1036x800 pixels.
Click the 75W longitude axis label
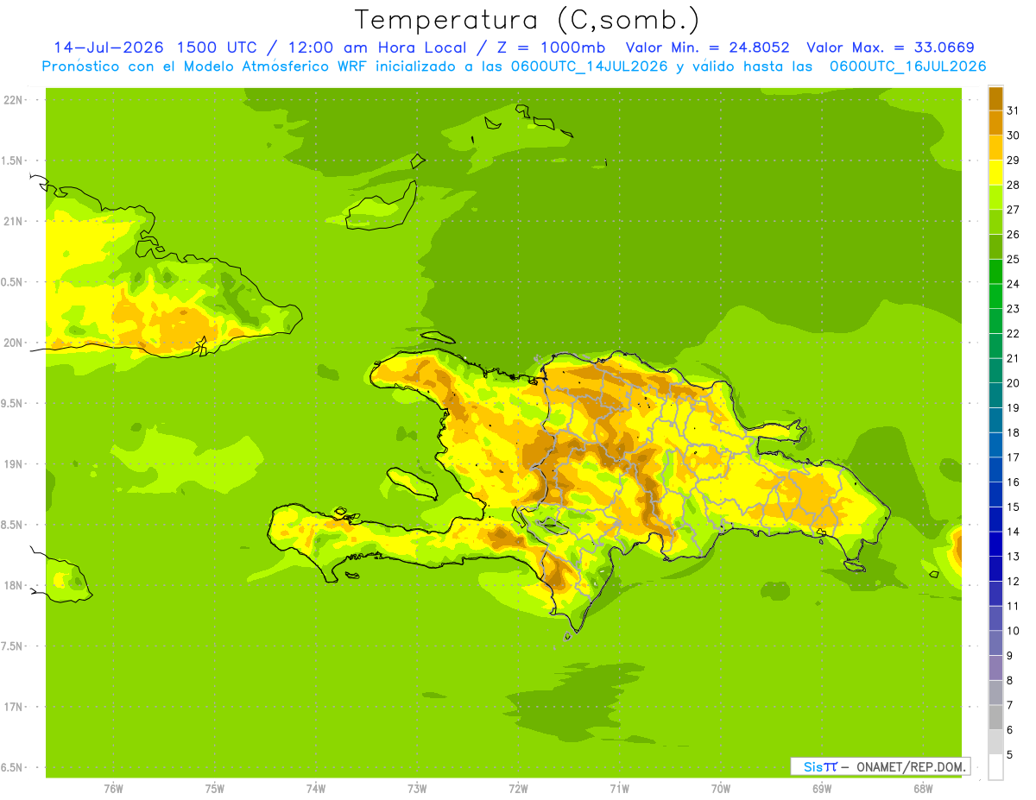point(215,789)
